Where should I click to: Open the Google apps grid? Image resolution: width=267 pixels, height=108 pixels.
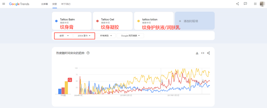coord(255,4)
